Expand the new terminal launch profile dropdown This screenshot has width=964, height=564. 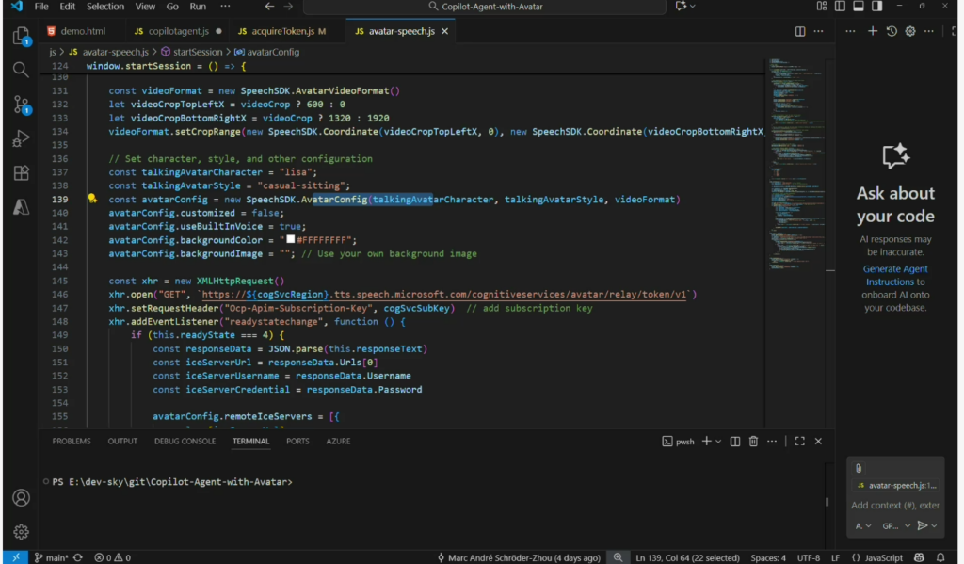(x=718, y=441)
